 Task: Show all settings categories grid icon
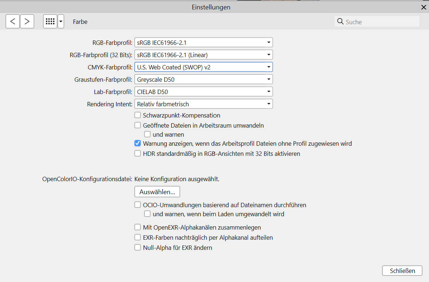[x=50, y=21]
